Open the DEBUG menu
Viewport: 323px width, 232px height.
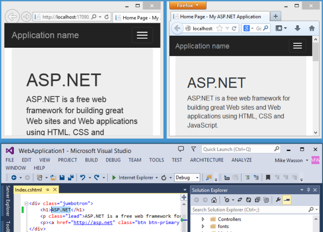coord(113,160)
